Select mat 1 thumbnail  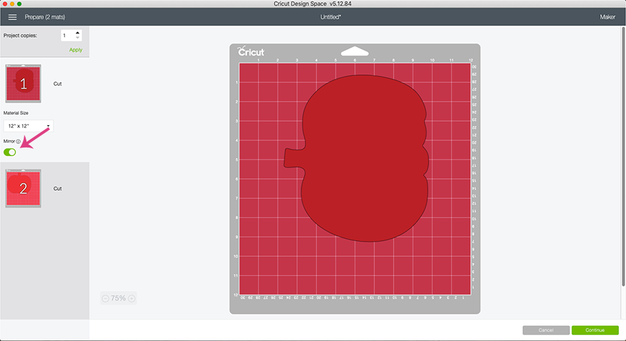coord(23,84)
